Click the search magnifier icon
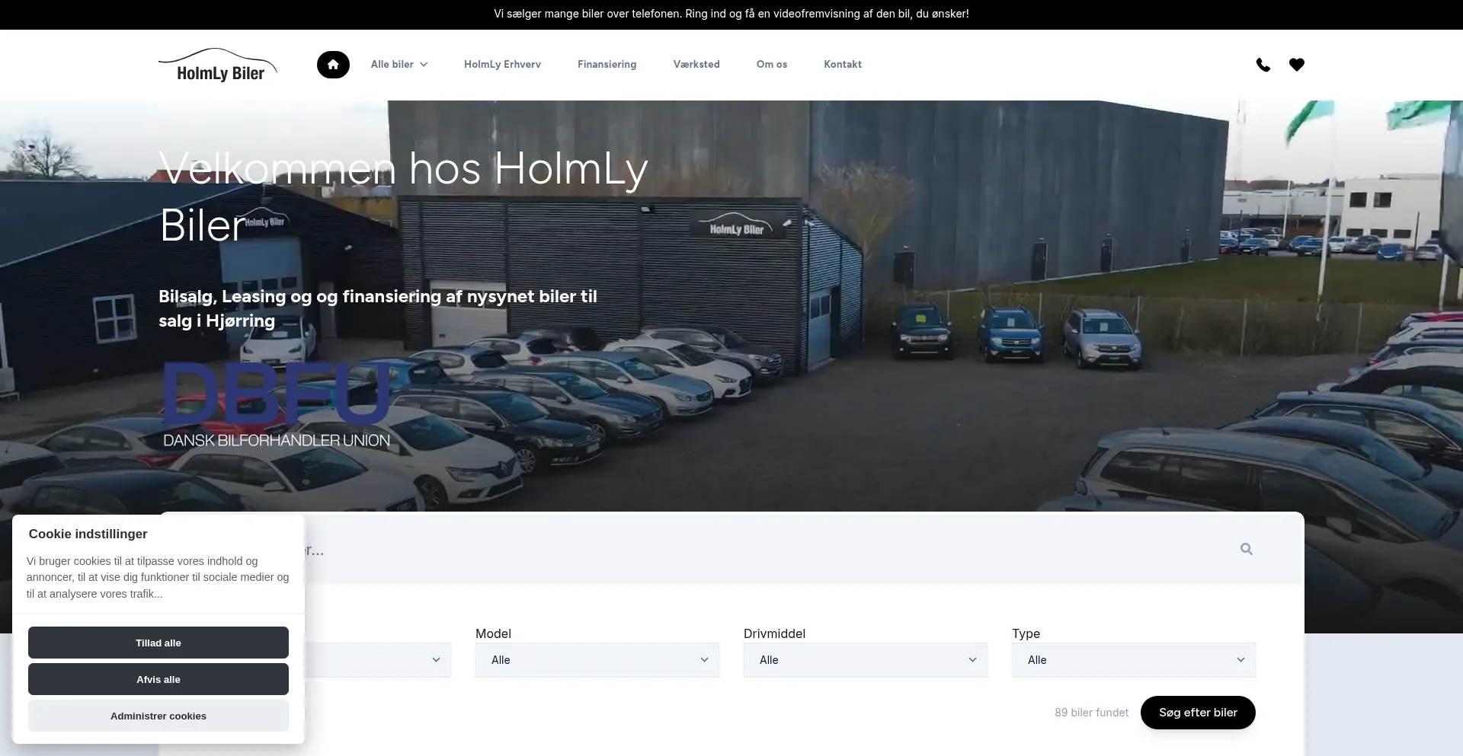This screenshot has height=756, width=1463. 1246,549
